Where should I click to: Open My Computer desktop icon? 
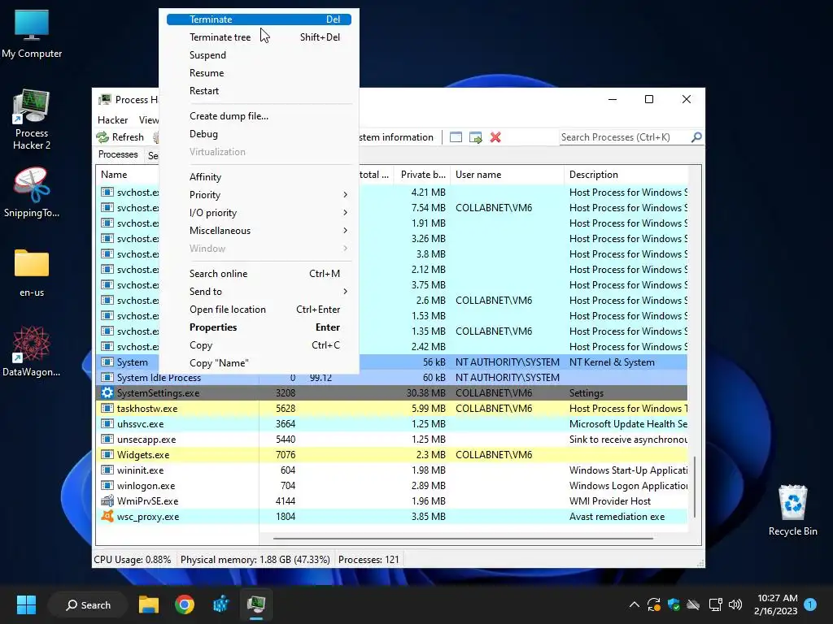click(x=32, y=32)
